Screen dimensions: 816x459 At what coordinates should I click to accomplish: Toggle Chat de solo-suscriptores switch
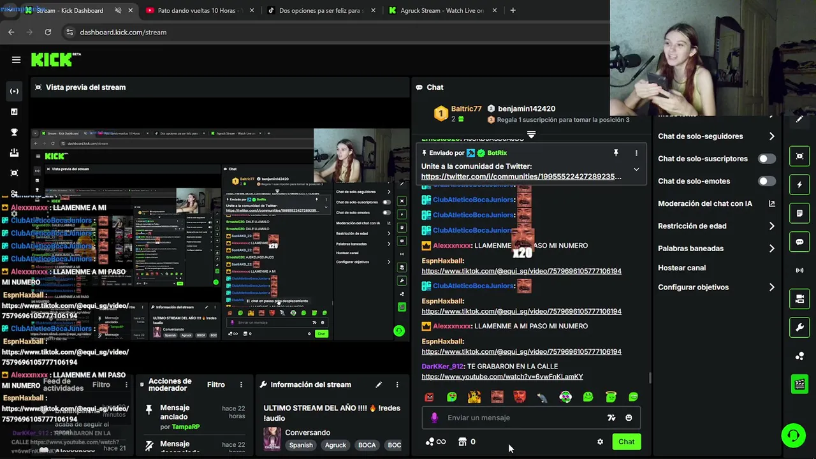(767, 159)
